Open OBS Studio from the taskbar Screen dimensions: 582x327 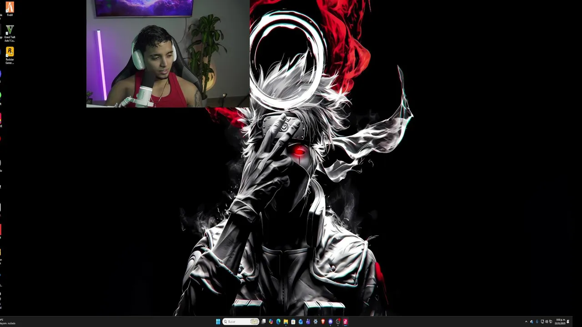tap(338, 322)
